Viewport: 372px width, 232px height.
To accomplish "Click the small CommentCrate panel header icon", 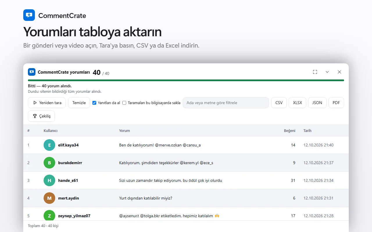I will [32, 72].
